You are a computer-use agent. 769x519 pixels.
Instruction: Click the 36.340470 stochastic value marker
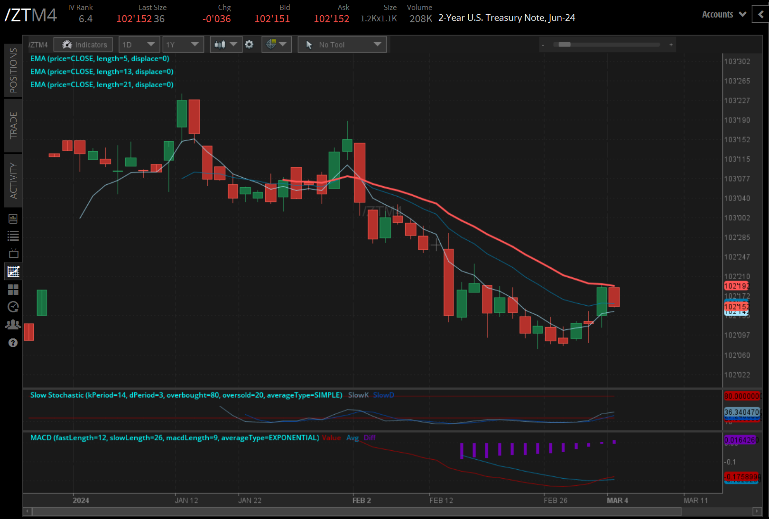click(x=742, y=412)
